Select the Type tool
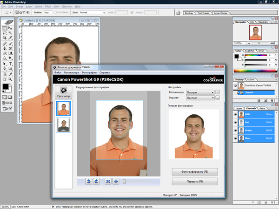Viewport: 279px width, 209px height. 10,64
